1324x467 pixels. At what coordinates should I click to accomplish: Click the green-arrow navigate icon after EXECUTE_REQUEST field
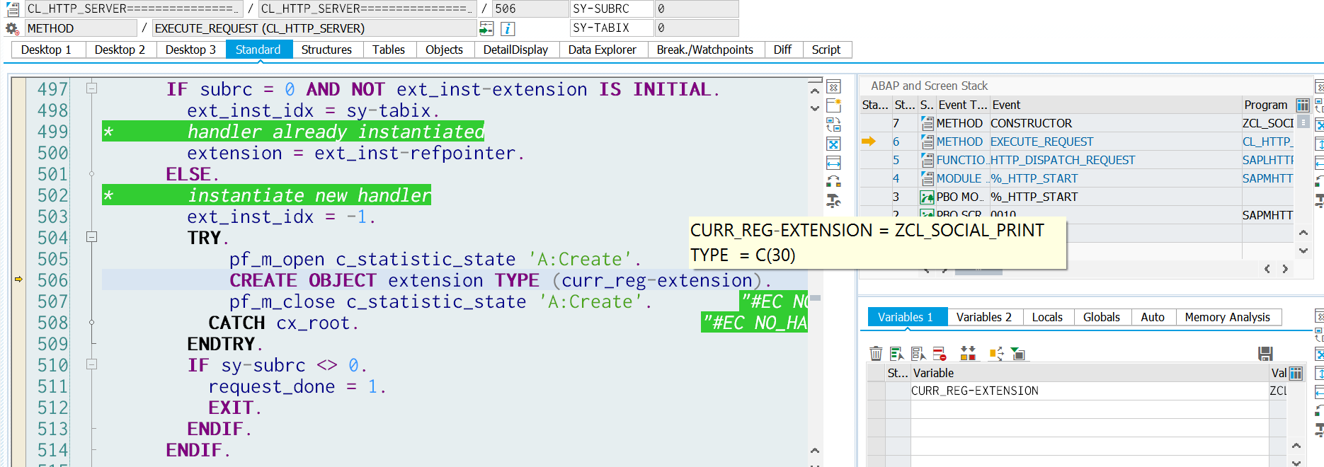[486, 28]
